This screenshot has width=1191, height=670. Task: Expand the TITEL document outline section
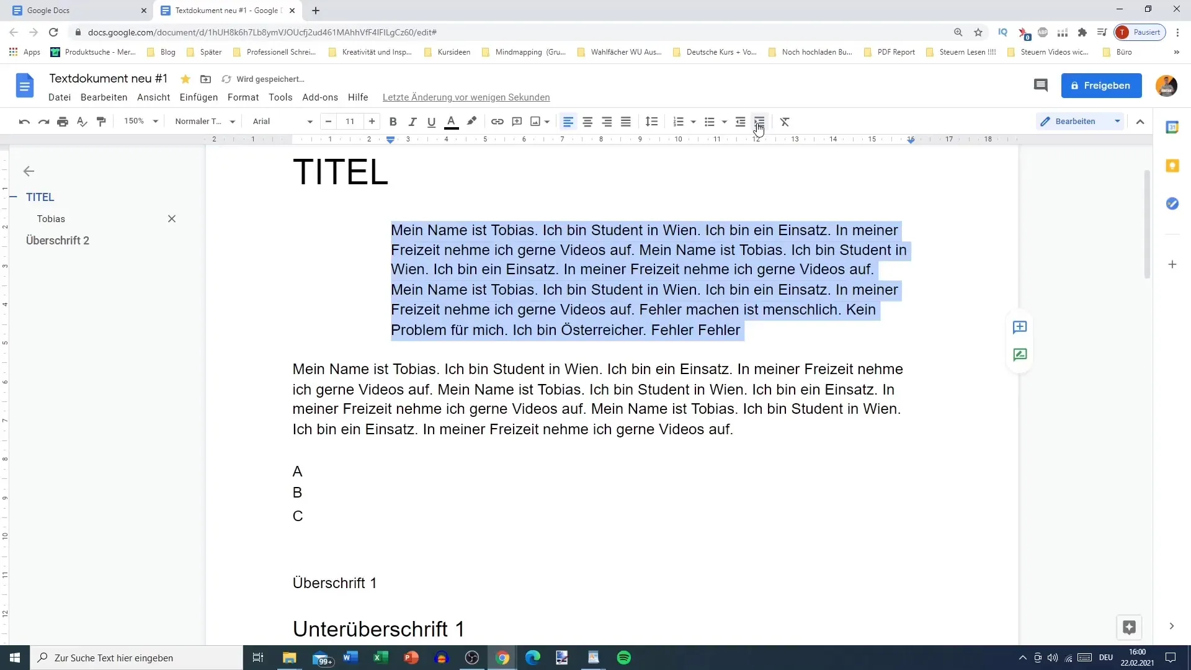click(14, 196)
